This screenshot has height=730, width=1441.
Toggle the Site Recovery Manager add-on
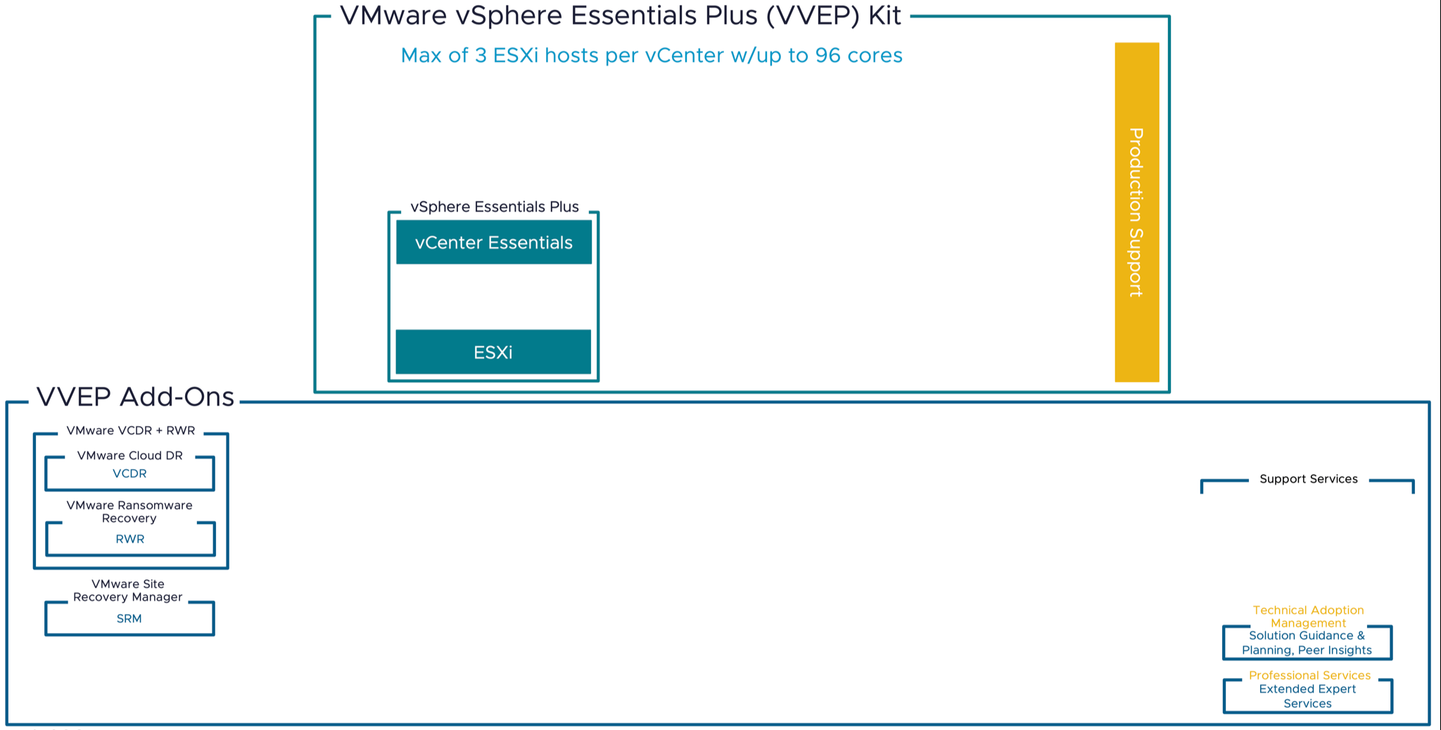click(129, 590)
